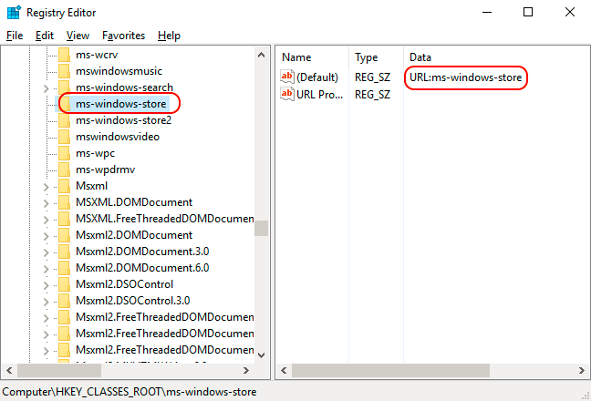
Task: Click the folder icon beside ms-windows-search
Action: click(64, 87)
